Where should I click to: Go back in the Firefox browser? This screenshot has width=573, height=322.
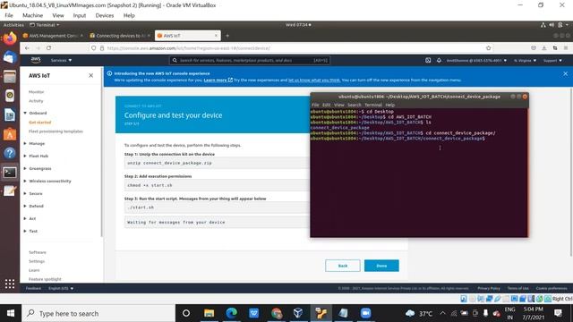[x=28, y=48]
